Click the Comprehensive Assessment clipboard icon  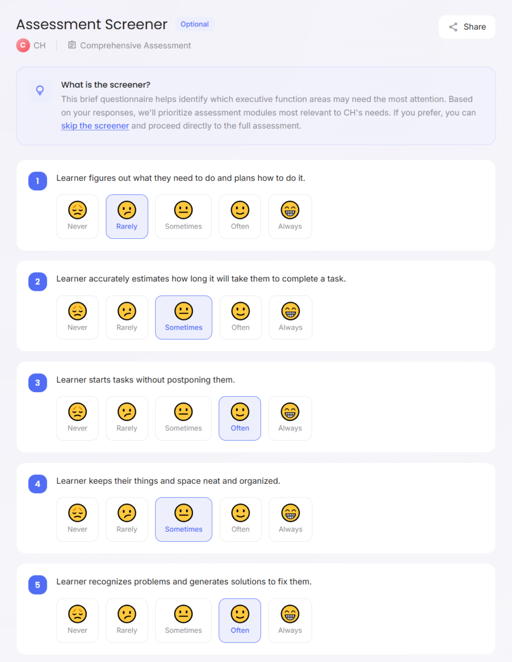[x=72, y=45]
